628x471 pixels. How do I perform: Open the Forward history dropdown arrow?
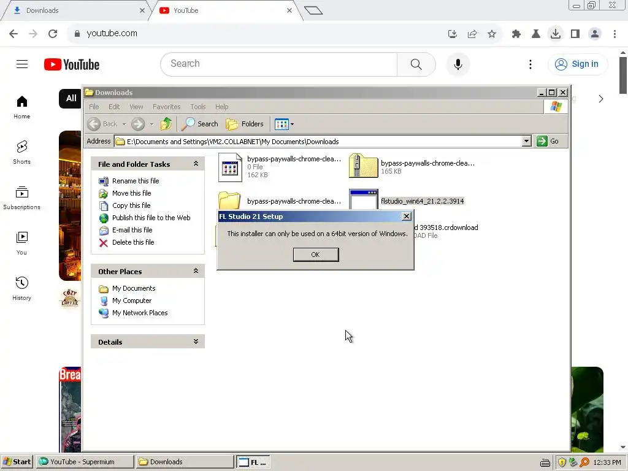coord(151,124)
